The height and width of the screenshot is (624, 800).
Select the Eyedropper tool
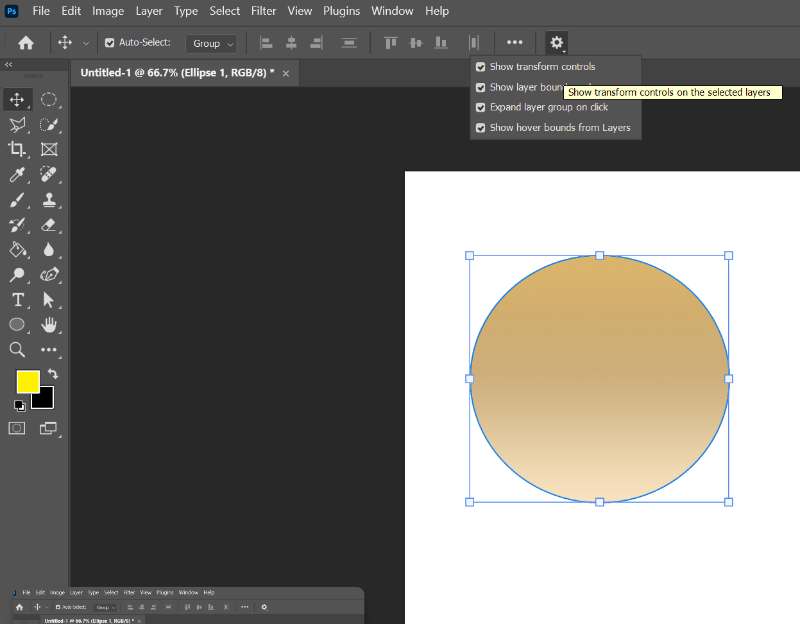(x=17, y=174)
